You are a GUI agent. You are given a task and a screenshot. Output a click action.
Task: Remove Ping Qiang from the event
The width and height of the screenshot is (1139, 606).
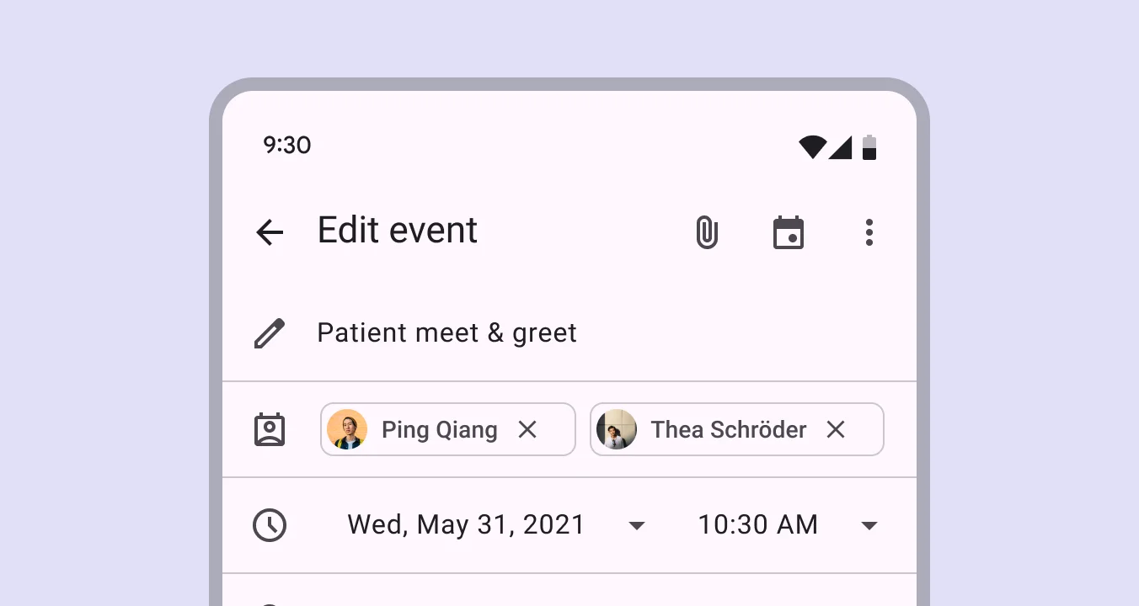point(527,429)
